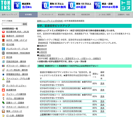Open the 切手買取 navigation tab
This screenshot has width=133, height=117.
point(28,14)
